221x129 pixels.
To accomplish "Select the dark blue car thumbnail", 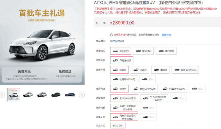I will point(70,95).
